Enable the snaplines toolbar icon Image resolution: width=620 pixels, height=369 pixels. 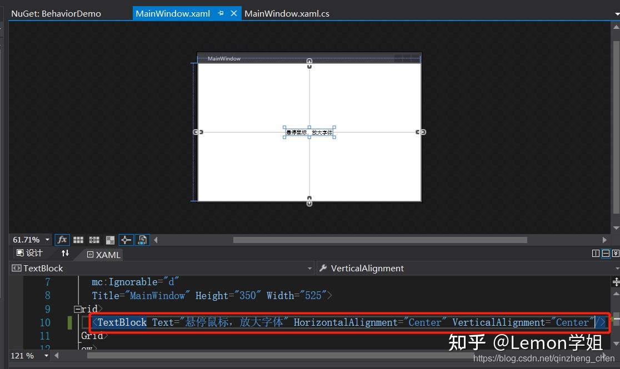126,239
